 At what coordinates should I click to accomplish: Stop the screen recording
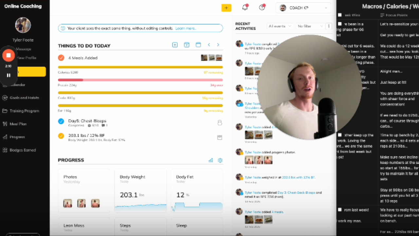click(x=9, y=55)
